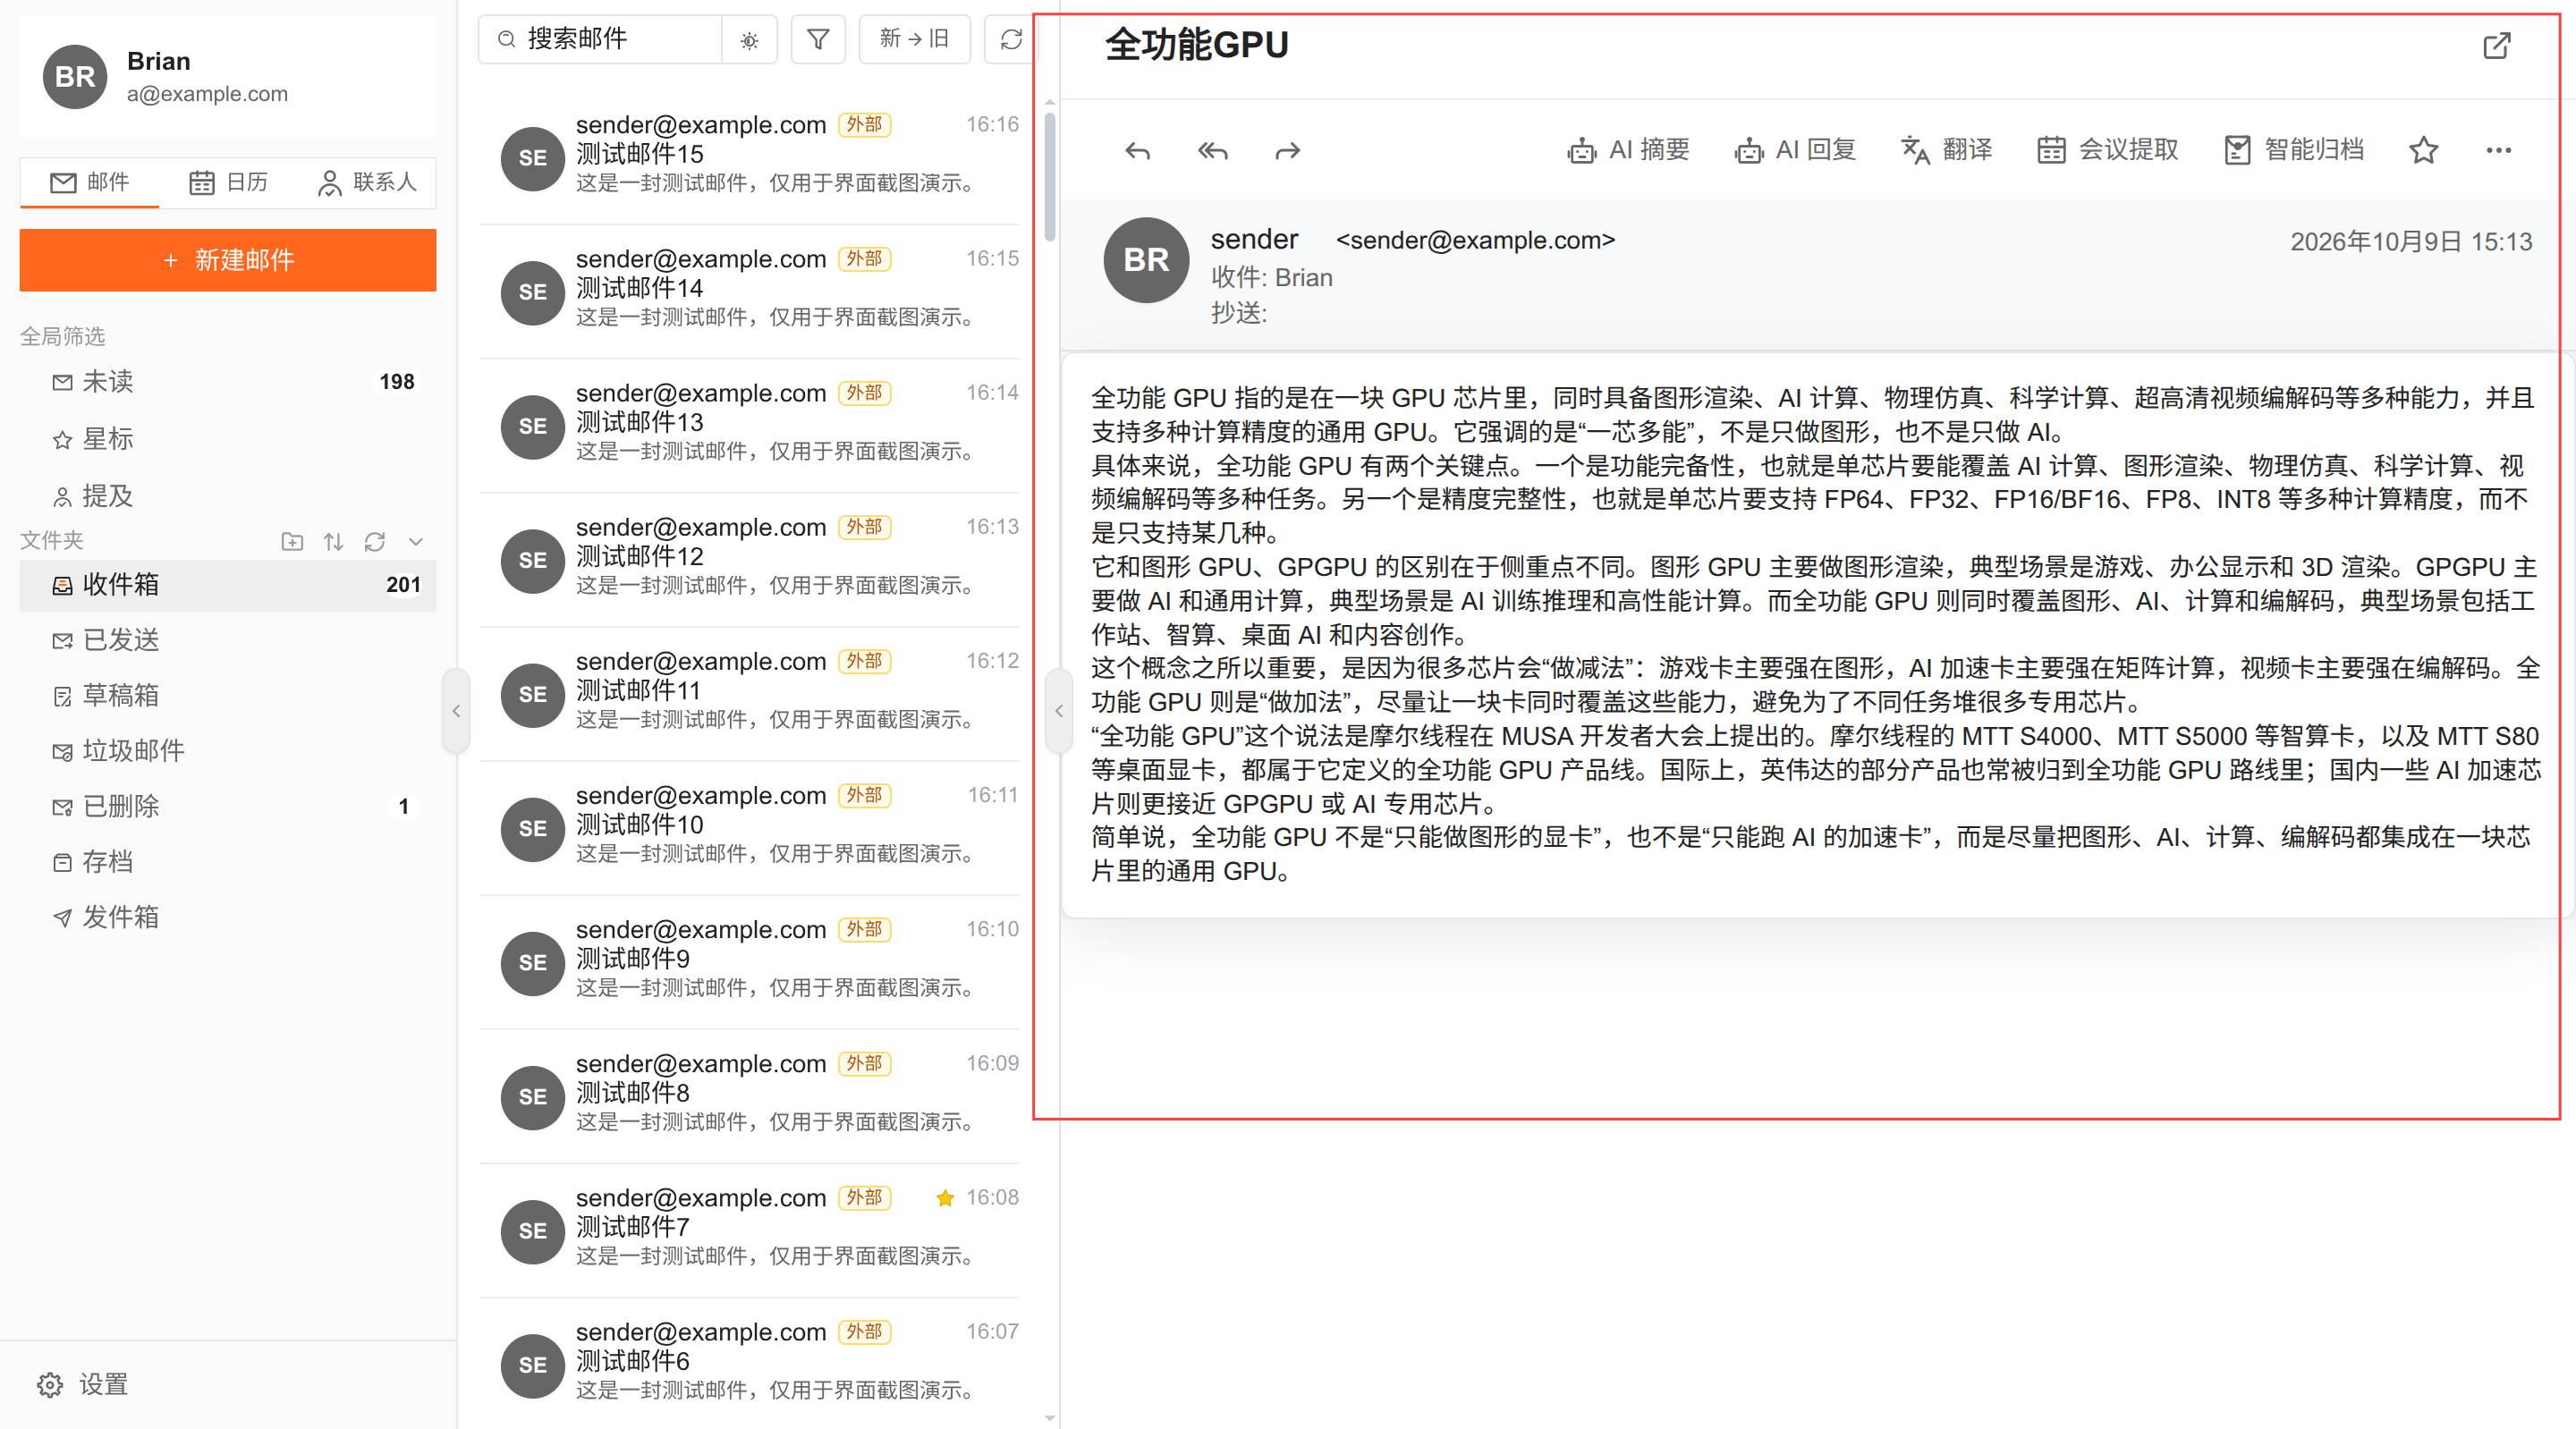Create new folder icon
This screenshot has width=2576, height=1429.
(x=292, y=541)
